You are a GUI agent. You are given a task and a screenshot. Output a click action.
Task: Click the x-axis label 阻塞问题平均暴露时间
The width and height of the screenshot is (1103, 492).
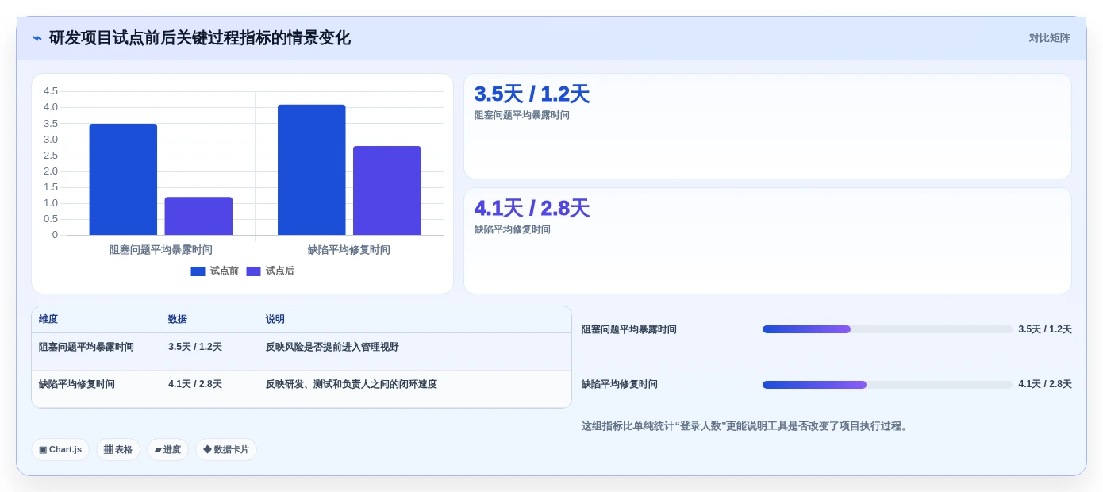pyautogui.click(x=160, y=250)
